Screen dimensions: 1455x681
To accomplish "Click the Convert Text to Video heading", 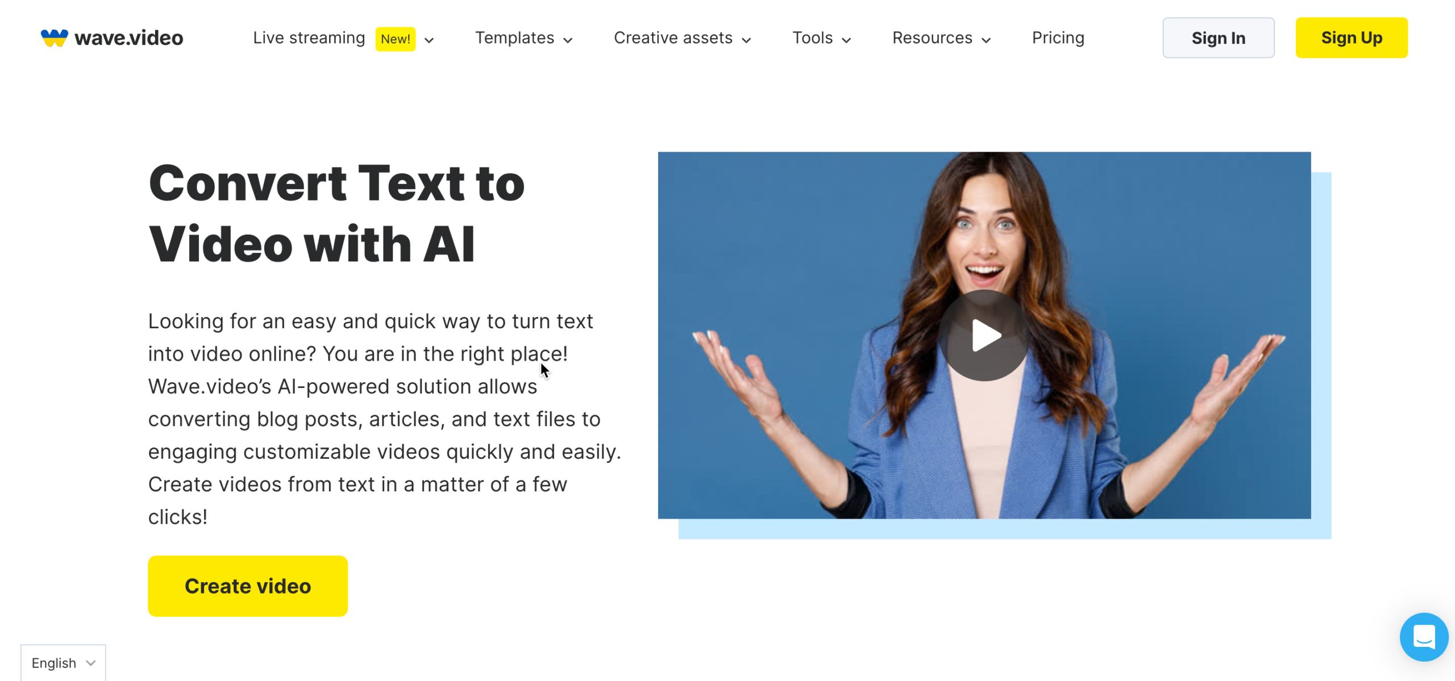I will coord(336,214).
